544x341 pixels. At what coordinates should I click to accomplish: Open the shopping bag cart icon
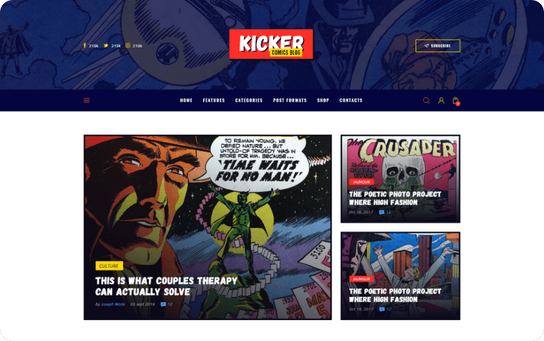click(456, 101)
